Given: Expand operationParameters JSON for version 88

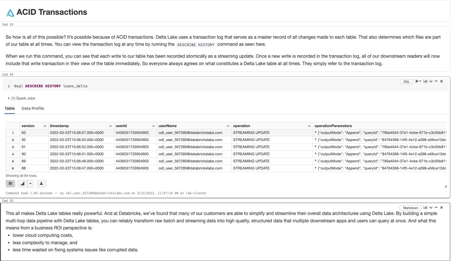Looking at the screenshot, I should (x=316, y=168).
